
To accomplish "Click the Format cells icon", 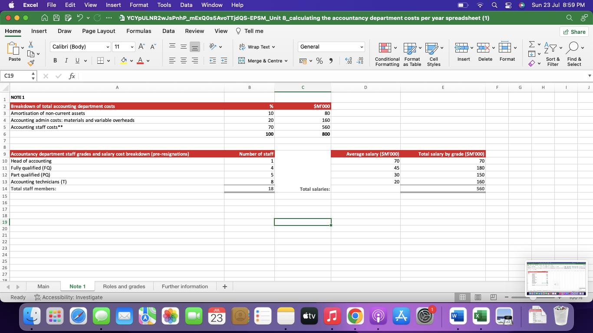I will (x=505, y=48).
